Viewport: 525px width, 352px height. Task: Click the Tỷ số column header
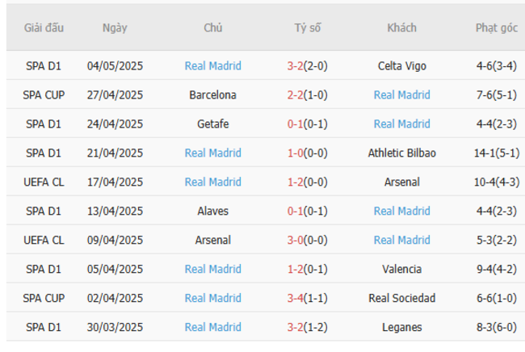[307, 28]
